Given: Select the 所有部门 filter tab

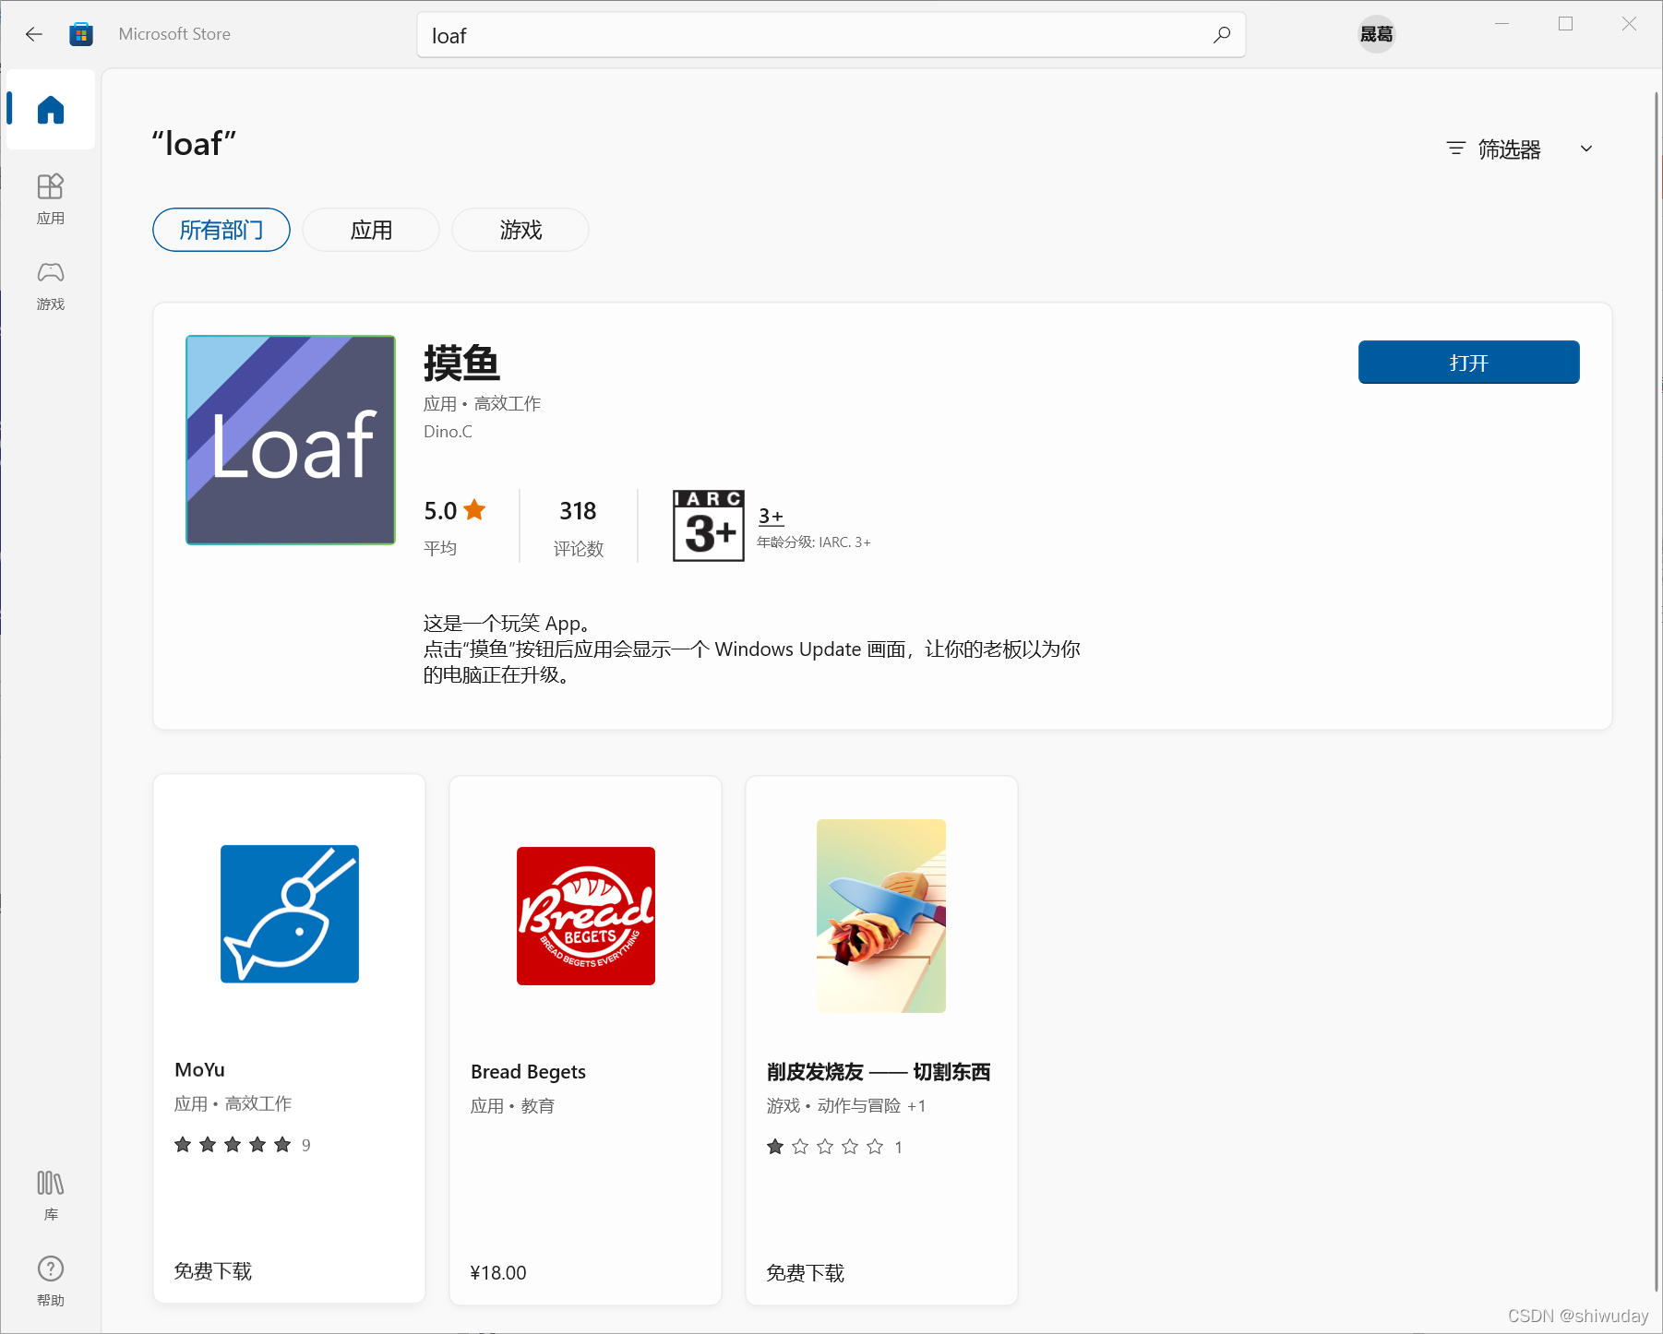Looking at the screenshot, I should click(221, 230).
